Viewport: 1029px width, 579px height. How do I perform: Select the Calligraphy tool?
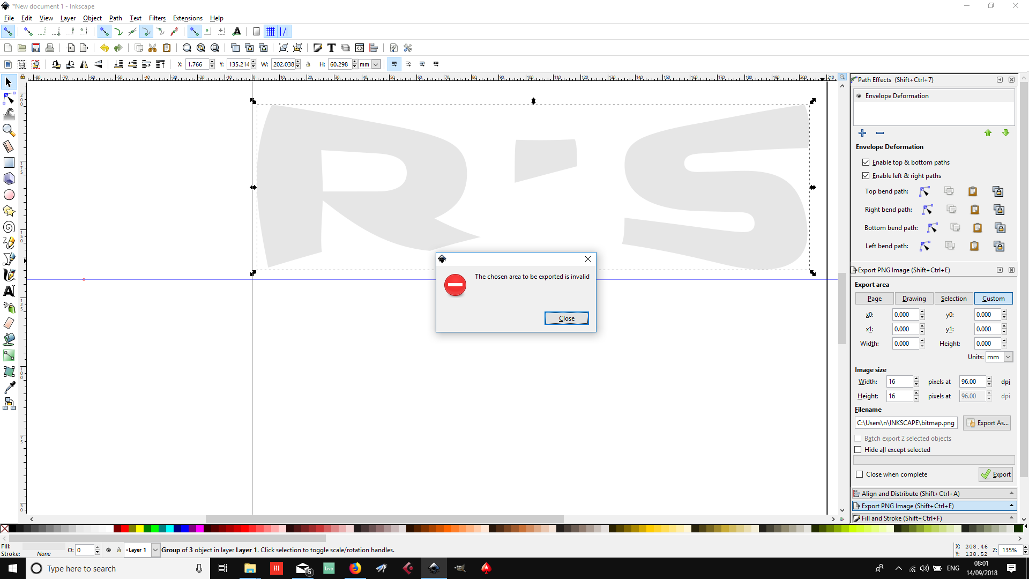pyautogui.click(x=9, y=274)
